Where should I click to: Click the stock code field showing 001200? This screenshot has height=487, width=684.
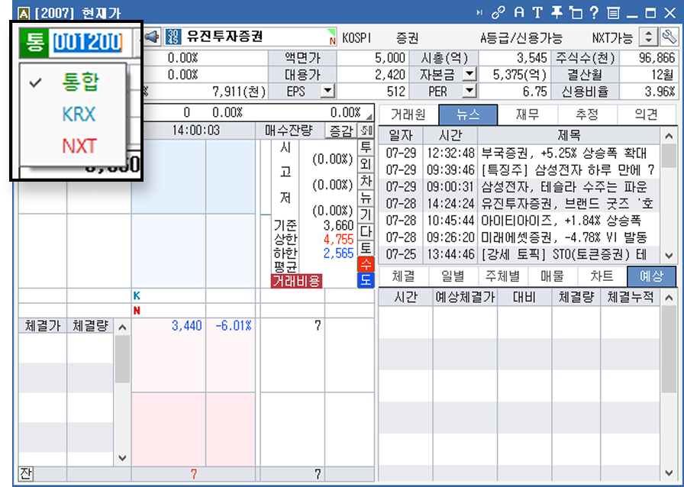pyautogui.click(x=89, y=43)
